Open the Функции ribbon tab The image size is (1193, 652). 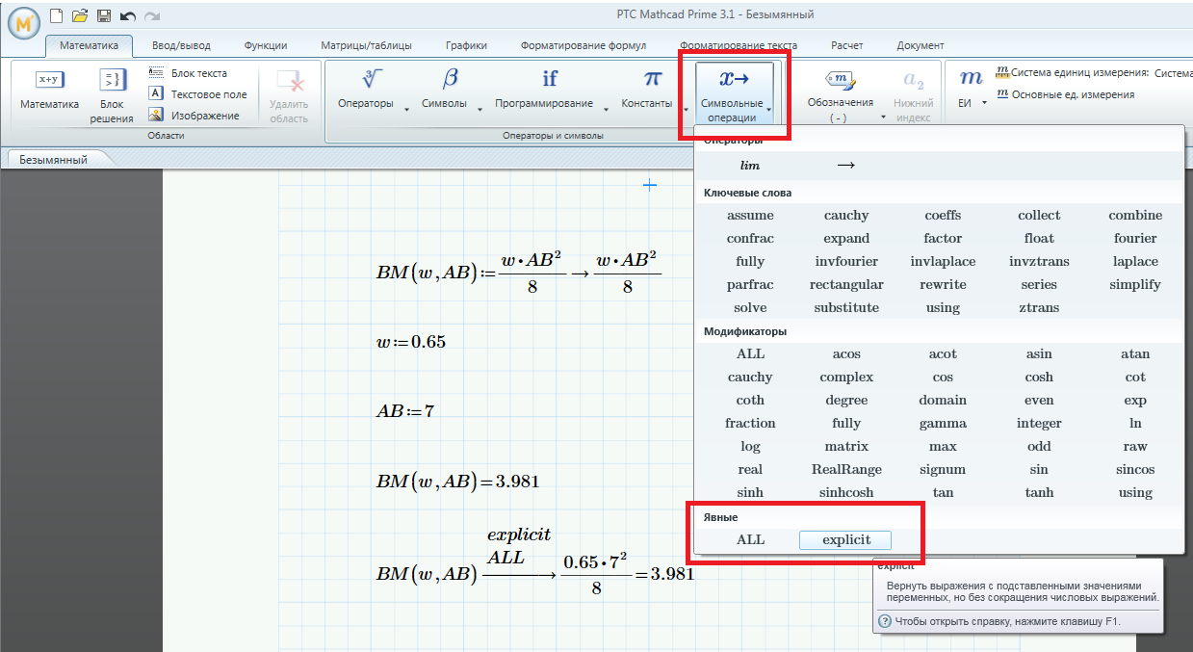point(266,45)
